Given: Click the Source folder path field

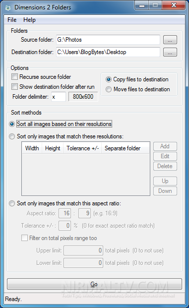Looking at the screenshot, I should click(x=108, y=40).
